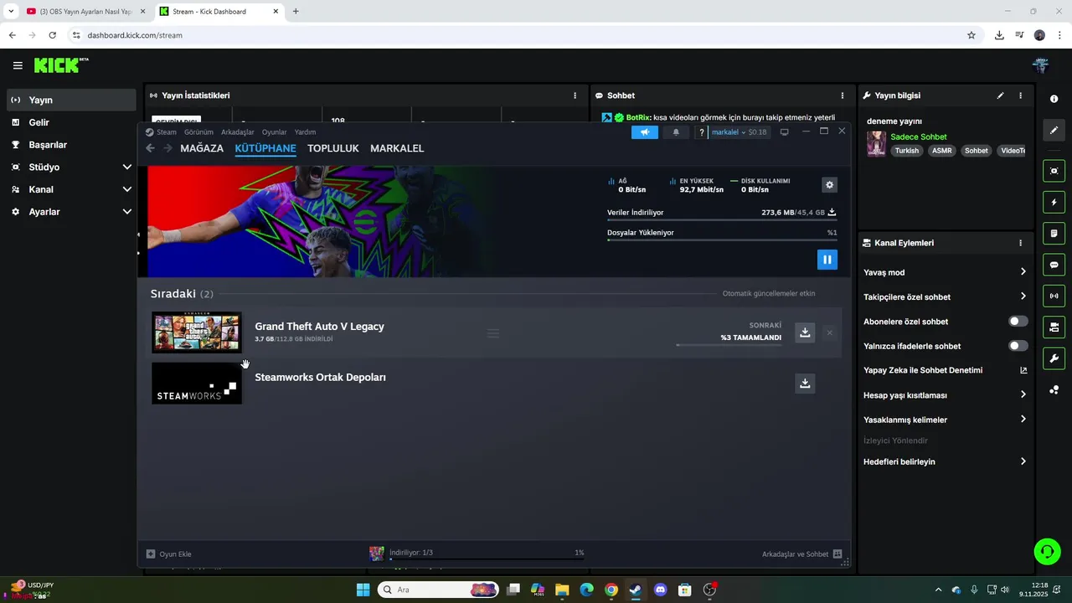Open Oyunlar menu in Steam
This screenshot has width=1072, height=603.
click(274, 132)
